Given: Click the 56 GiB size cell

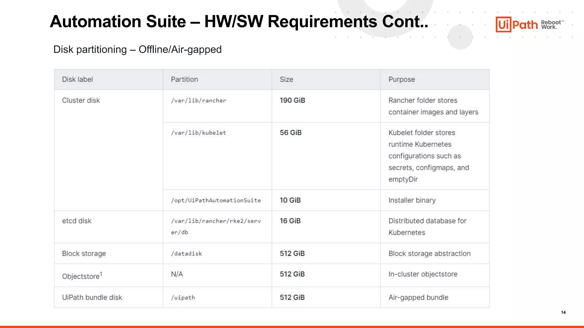Looking at the screenshot, I should 291,133.
